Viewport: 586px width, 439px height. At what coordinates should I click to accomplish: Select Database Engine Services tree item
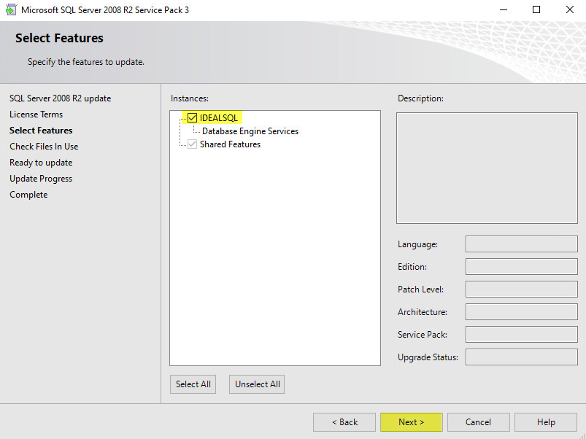click(250, 131)
